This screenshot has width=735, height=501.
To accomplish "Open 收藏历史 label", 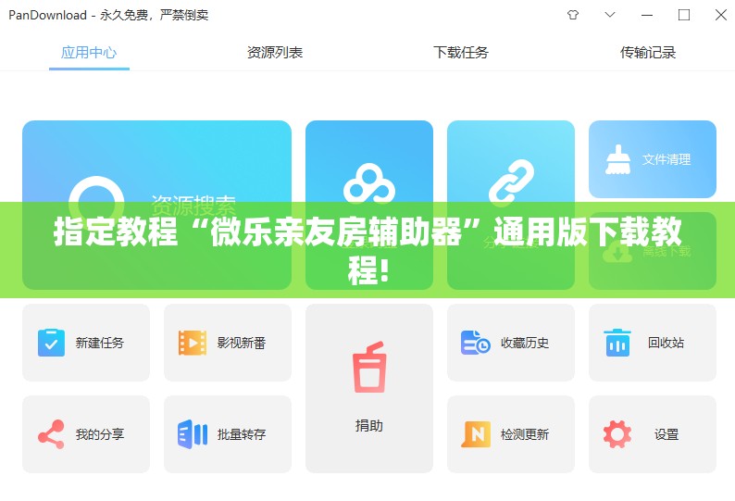I will coord(525,343).
